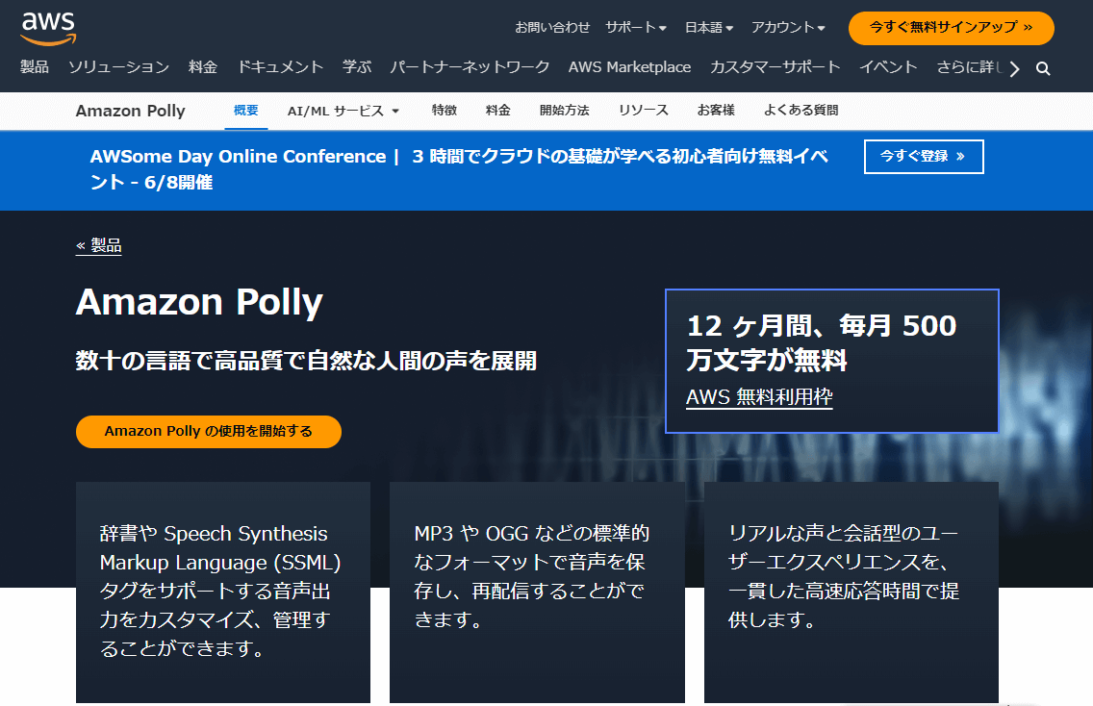
Task: Click the right chevron to show more menu items
Action: pyautogui.click(x=1015, y=68)
